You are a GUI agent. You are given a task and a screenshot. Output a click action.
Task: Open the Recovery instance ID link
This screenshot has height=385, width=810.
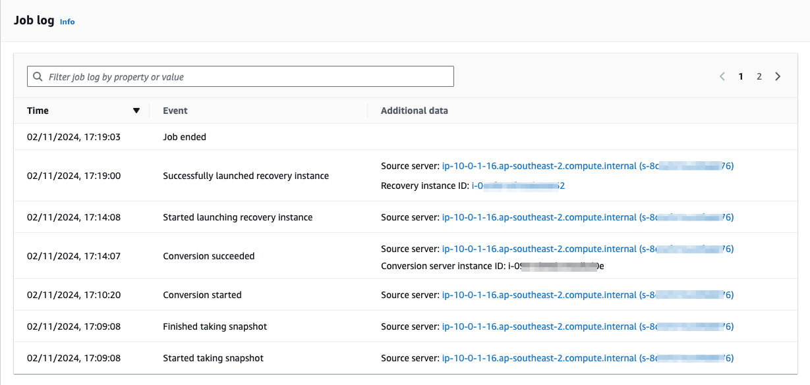pyautogui.click(x=519, y=186)
